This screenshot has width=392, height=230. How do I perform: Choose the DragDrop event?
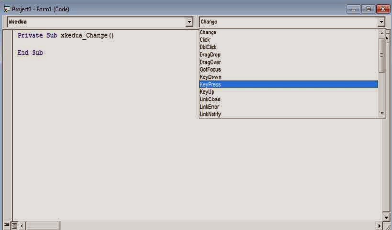point(289,55)
